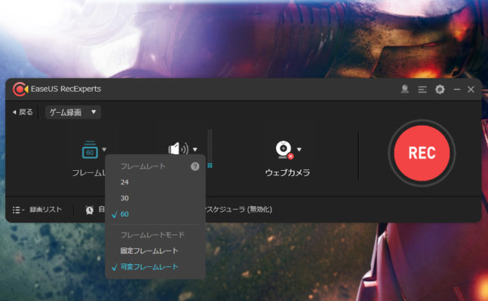
Task: Click the frame rate 60 icon
Action: click(90, 150)
